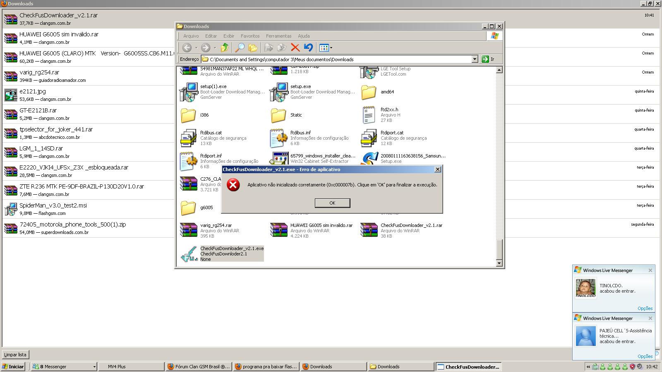This screenshot has height=372, width=662.
Task: Click the Move To toolbar icon
Action: (269, 48)
